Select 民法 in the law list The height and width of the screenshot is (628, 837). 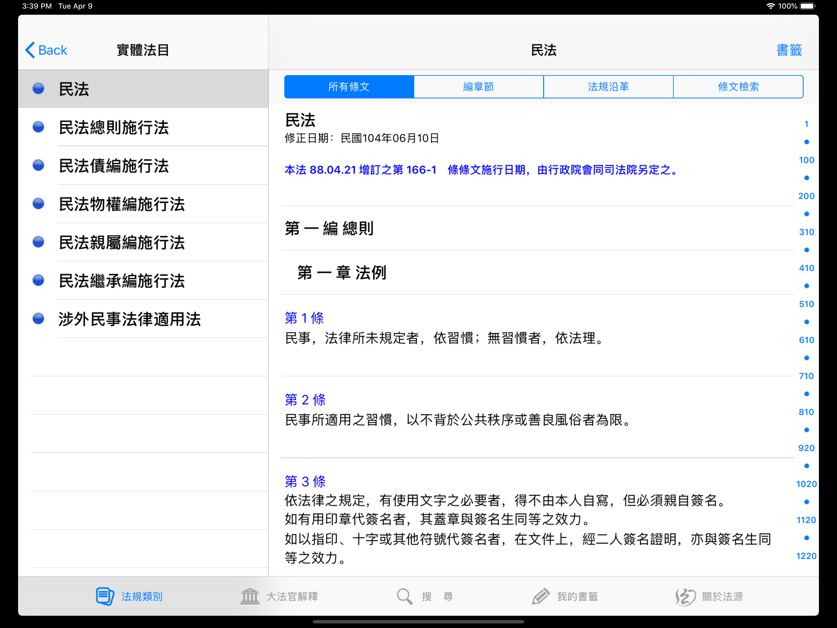click(x=143, y=89)
